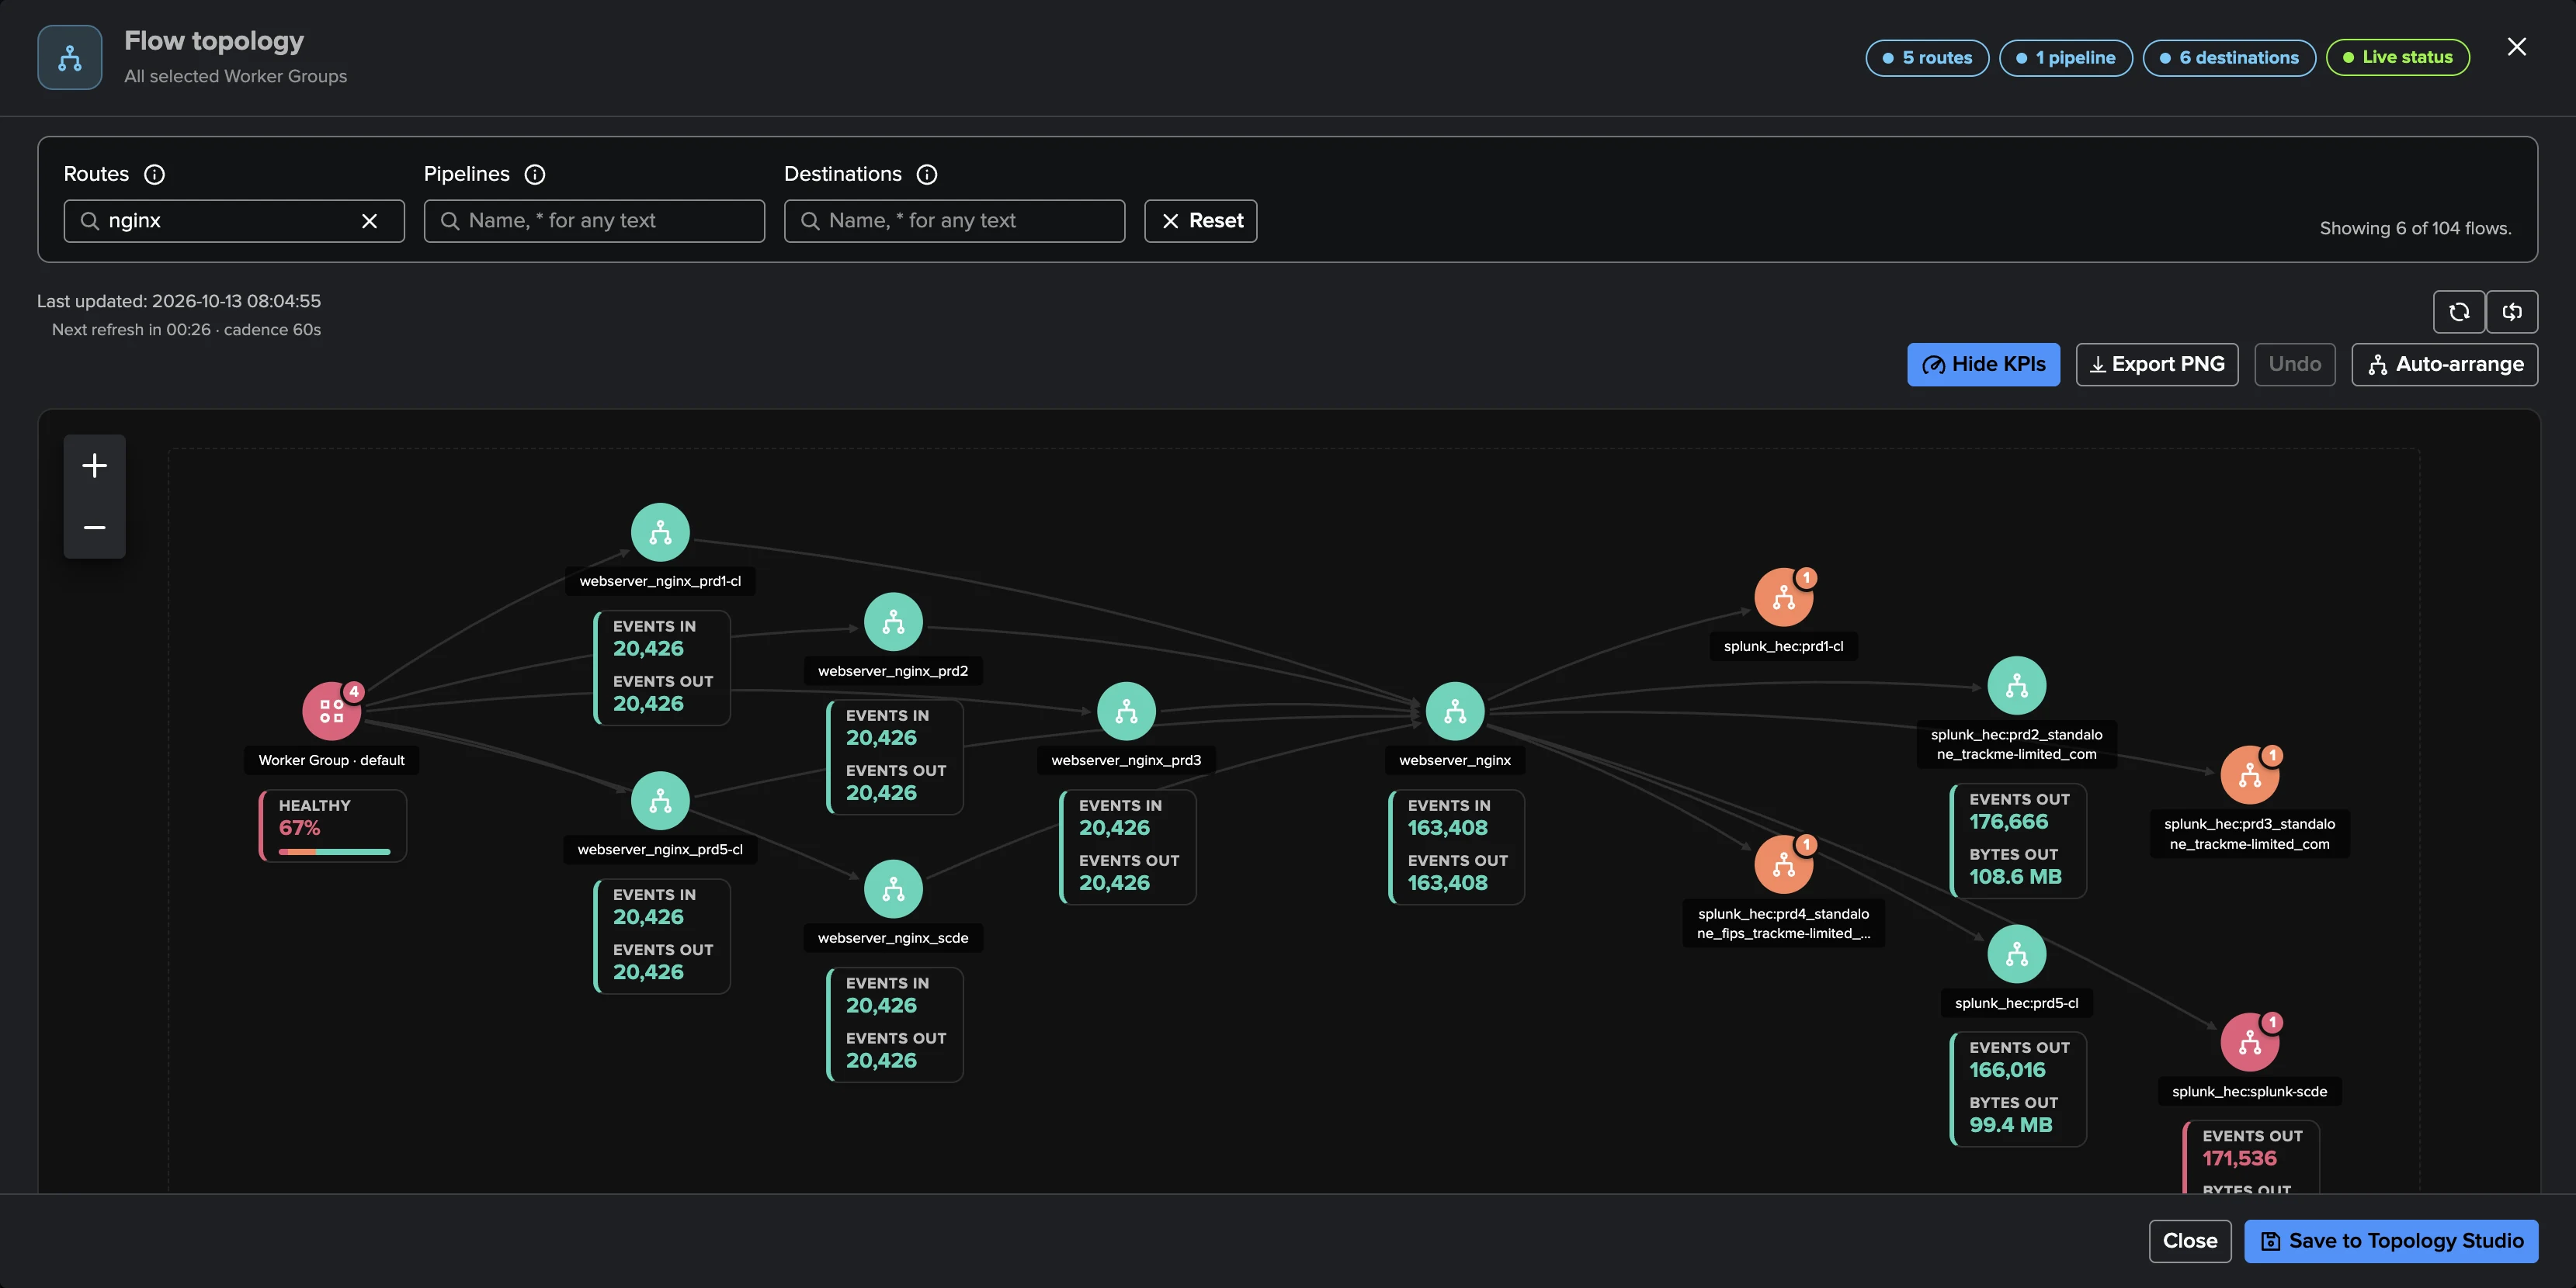This screenshot has height=1288, width=2576.
Task: Refresh the topology now
Action: [x=2459, y=312]
